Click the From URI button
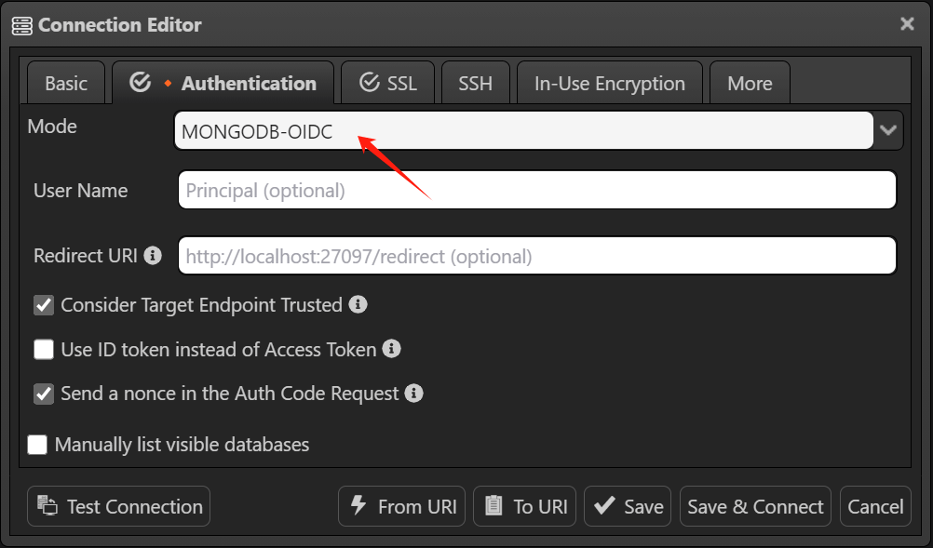This screenshot has width=933, height=548. (402, 506)
